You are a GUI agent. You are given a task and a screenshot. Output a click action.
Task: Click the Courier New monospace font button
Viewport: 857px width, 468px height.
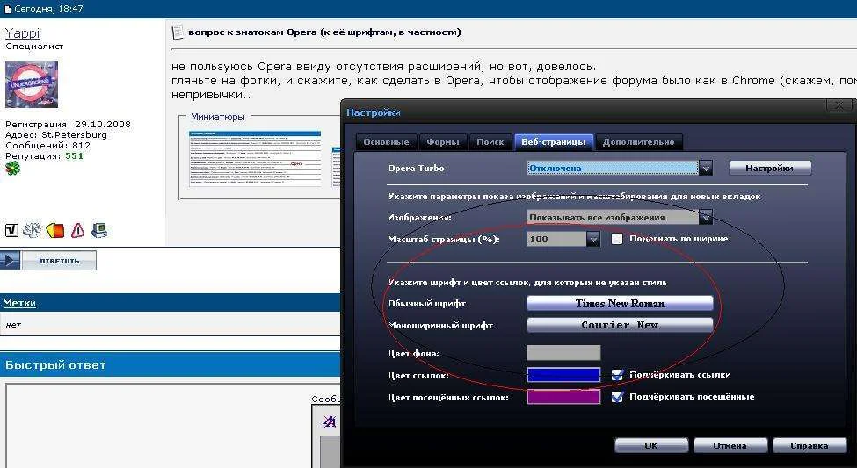[x=620, y=325]
